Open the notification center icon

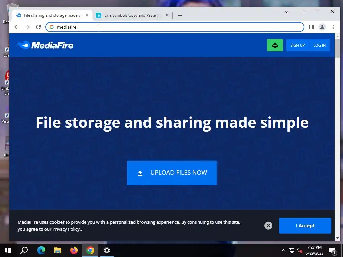[332, 251]
